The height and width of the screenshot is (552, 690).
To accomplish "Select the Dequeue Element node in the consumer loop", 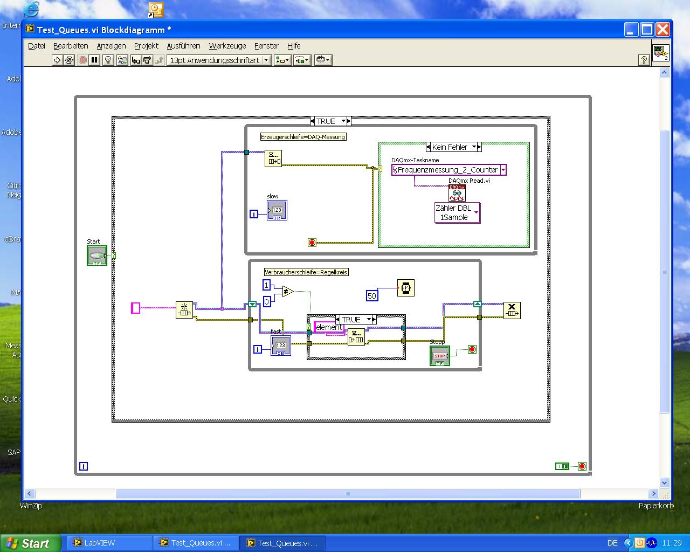I will tap(356, 337).
